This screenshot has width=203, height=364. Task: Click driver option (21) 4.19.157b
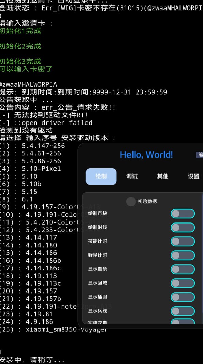click(x=30, y=299)
